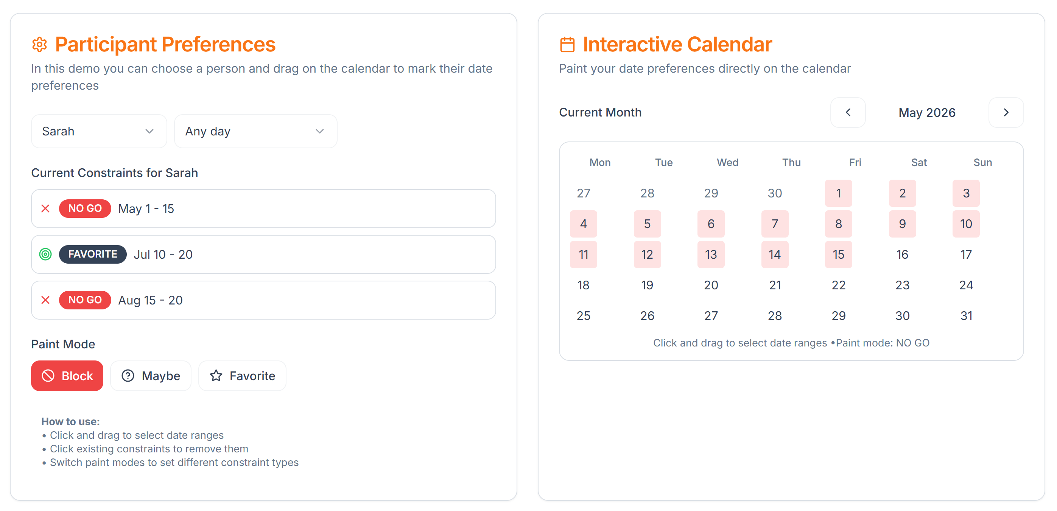1057x511 pixels.
Task: Switch paint mode to Maybe
Action: coord(151,375)
